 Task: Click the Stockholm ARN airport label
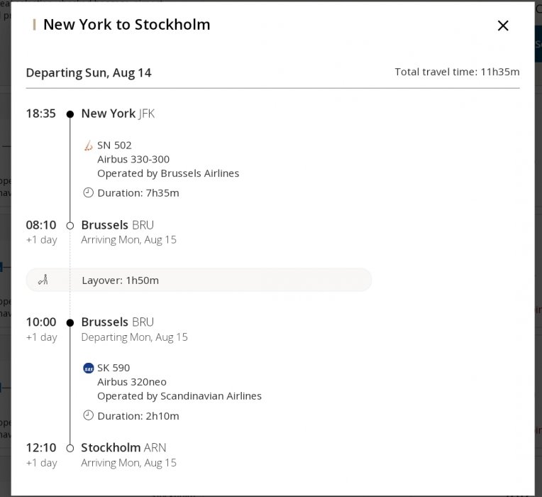pos(123,448)
